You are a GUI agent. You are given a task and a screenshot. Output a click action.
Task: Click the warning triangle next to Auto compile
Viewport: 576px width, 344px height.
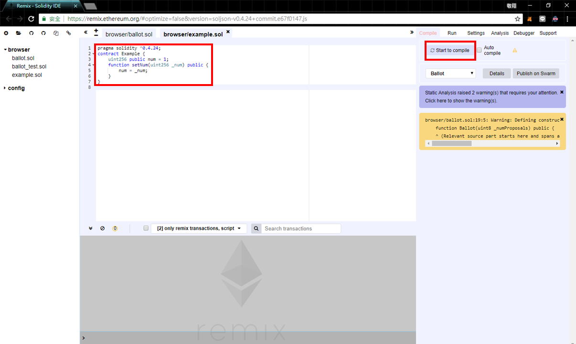point(515,50)
